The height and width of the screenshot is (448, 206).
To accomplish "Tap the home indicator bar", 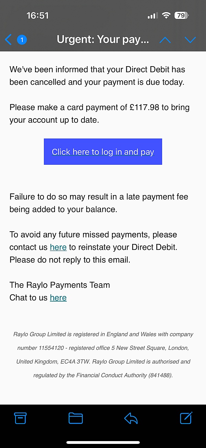I will click(x=103, y=442).
